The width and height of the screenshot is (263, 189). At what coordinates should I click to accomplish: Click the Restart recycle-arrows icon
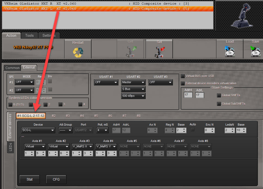coord(78,52)
